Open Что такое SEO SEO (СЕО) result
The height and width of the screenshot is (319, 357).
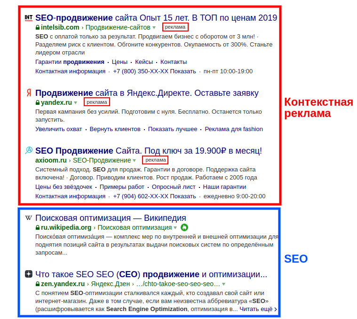pyautogui.click(x=151, y=274)
